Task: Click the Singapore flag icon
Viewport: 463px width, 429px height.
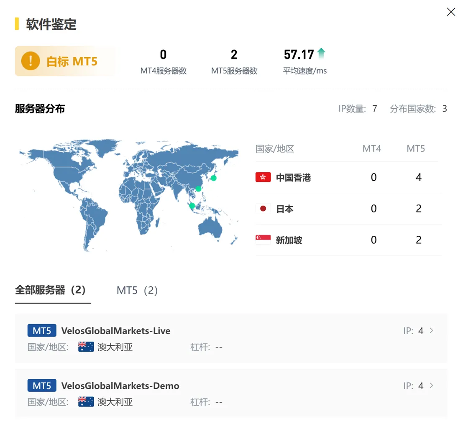Action: tap(263, 240)
